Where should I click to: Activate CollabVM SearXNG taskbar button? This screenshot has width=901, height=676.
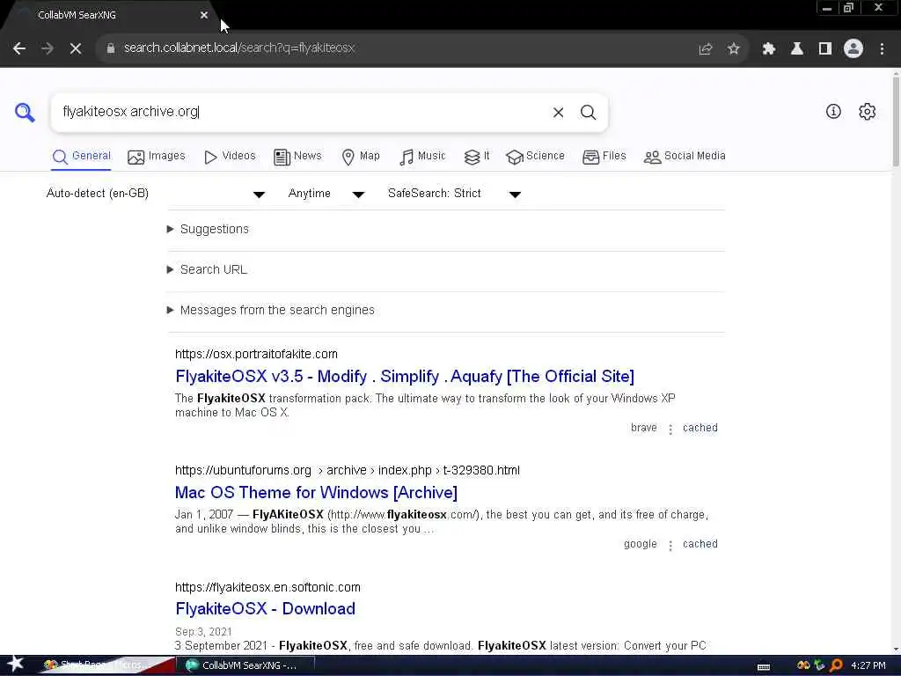pyautogui.click(x=247, y=665)
